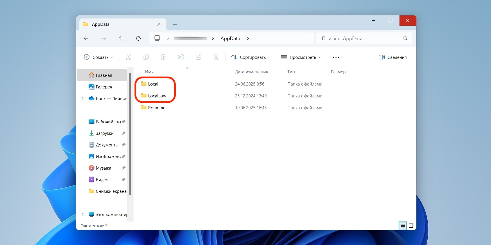Add a new tab with plus button
The width and height of the screenshot is (491, 245).
(175, 24)
